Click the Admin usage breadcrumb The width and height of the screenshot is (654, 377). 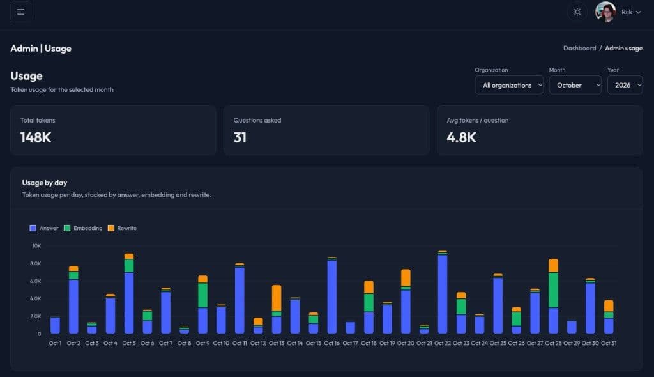623,48
